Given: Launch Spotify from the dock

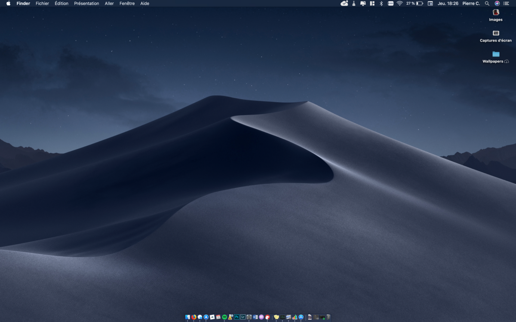Looking at the screenshot, I should click(224, 317).
